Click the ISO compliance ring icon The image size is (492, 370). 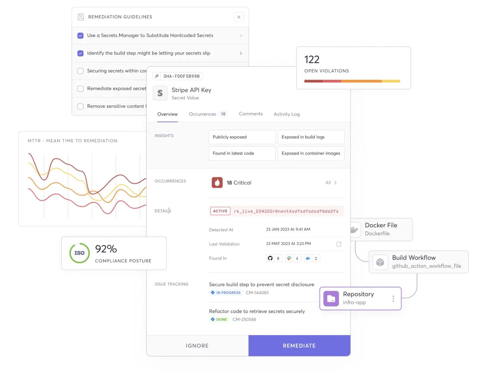coord(79,253)
